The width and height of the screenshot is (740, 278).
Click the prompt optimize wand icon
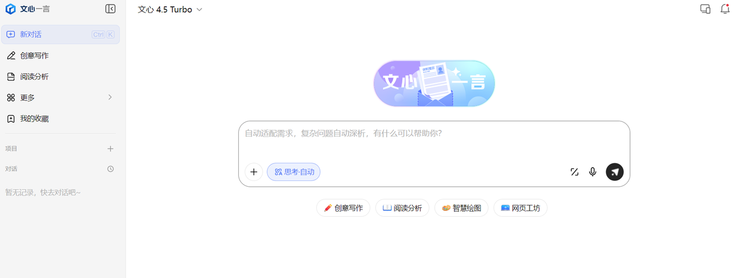click(x=574, y=172)
